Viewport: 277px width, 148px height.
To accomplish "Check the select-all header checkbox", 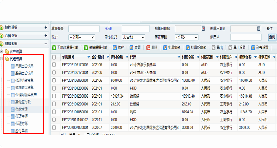I will (x=54, y=57).
